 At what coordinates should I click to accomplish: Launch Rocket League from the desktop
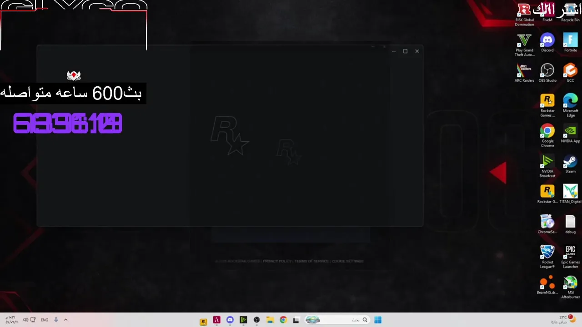click(547, 257)
